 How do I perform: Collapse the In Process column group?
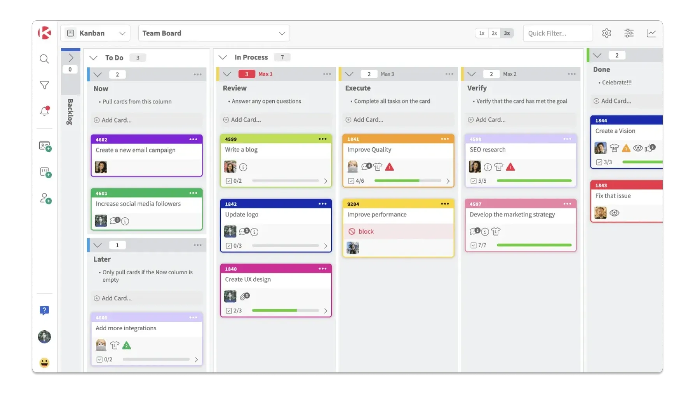[x=222, y=57]
